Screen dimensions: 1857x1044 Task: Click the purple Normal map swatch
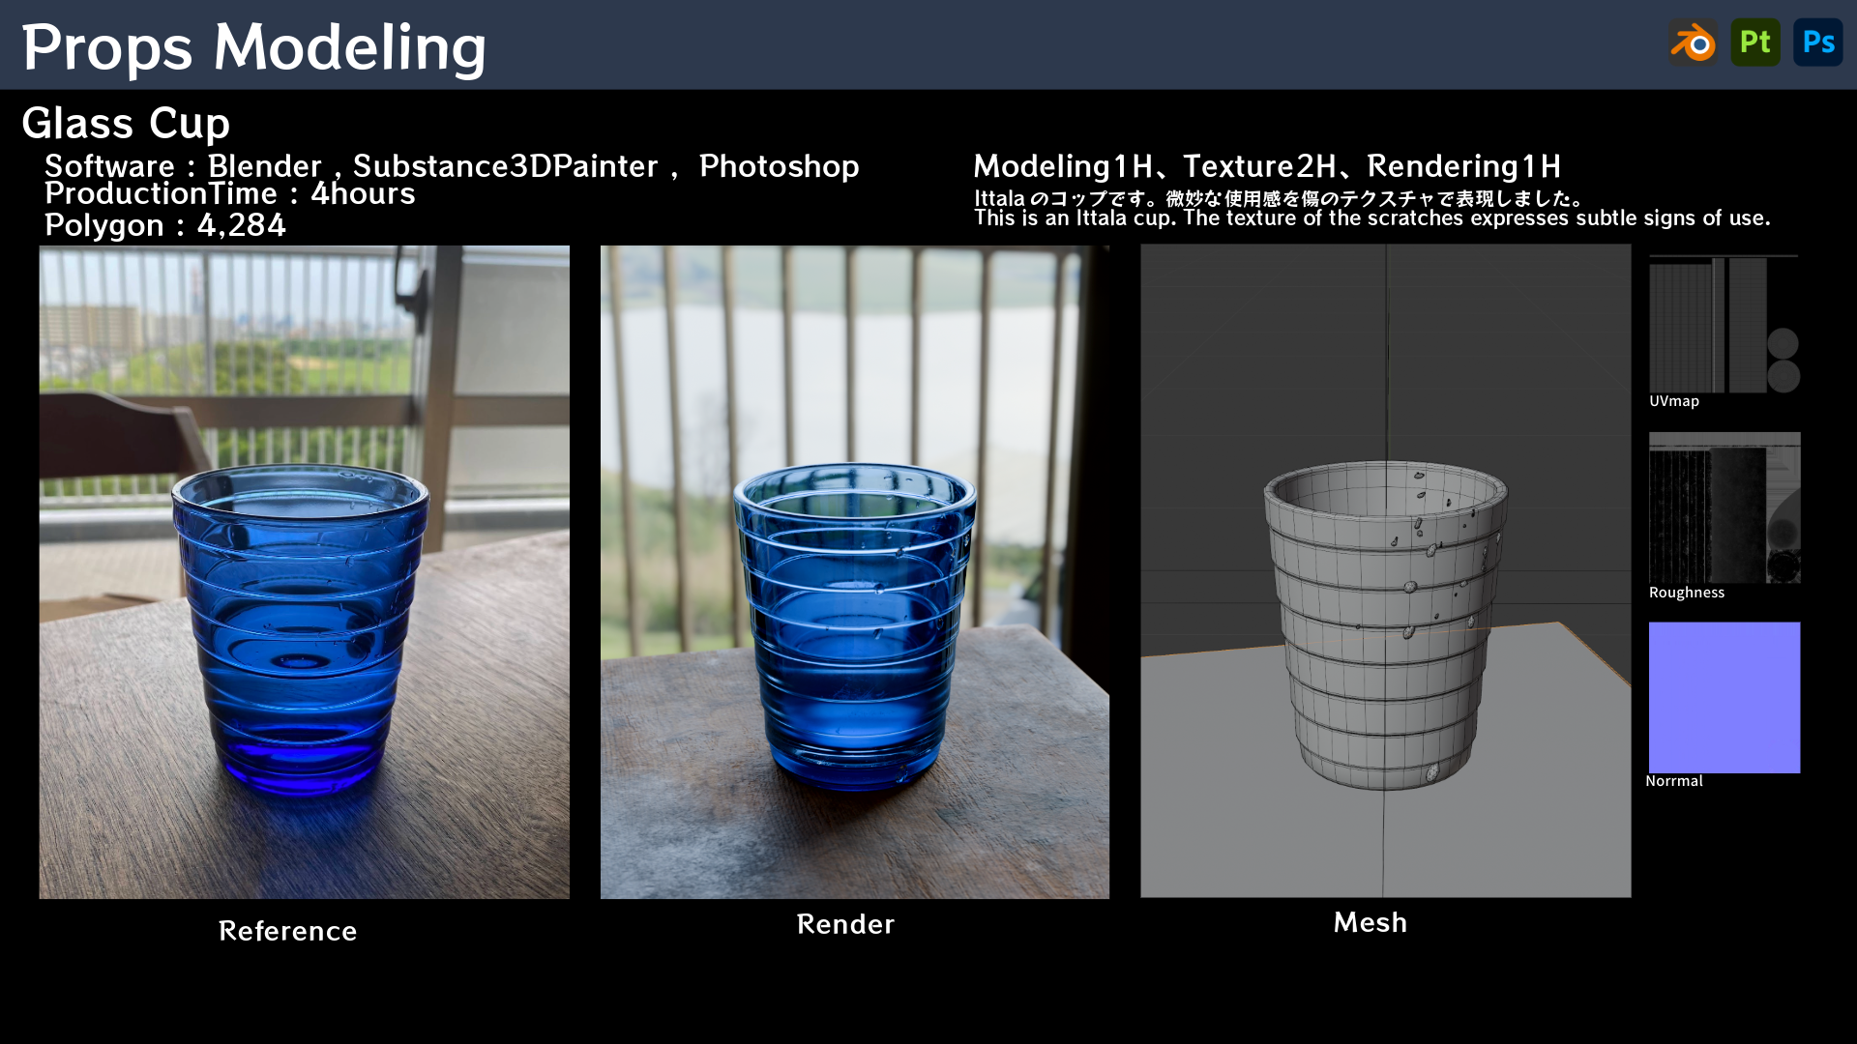click(x=1724, y=697)
